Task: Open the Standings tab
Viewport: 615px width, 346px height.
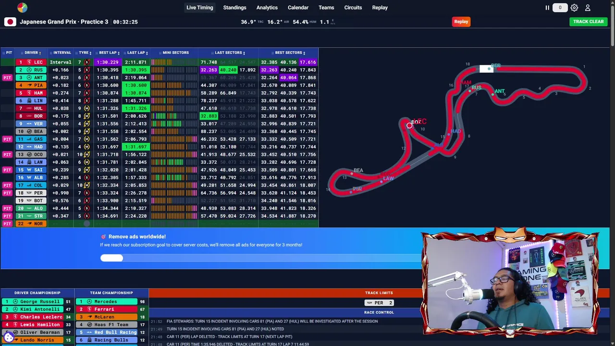Action: [x=234, y=8]
